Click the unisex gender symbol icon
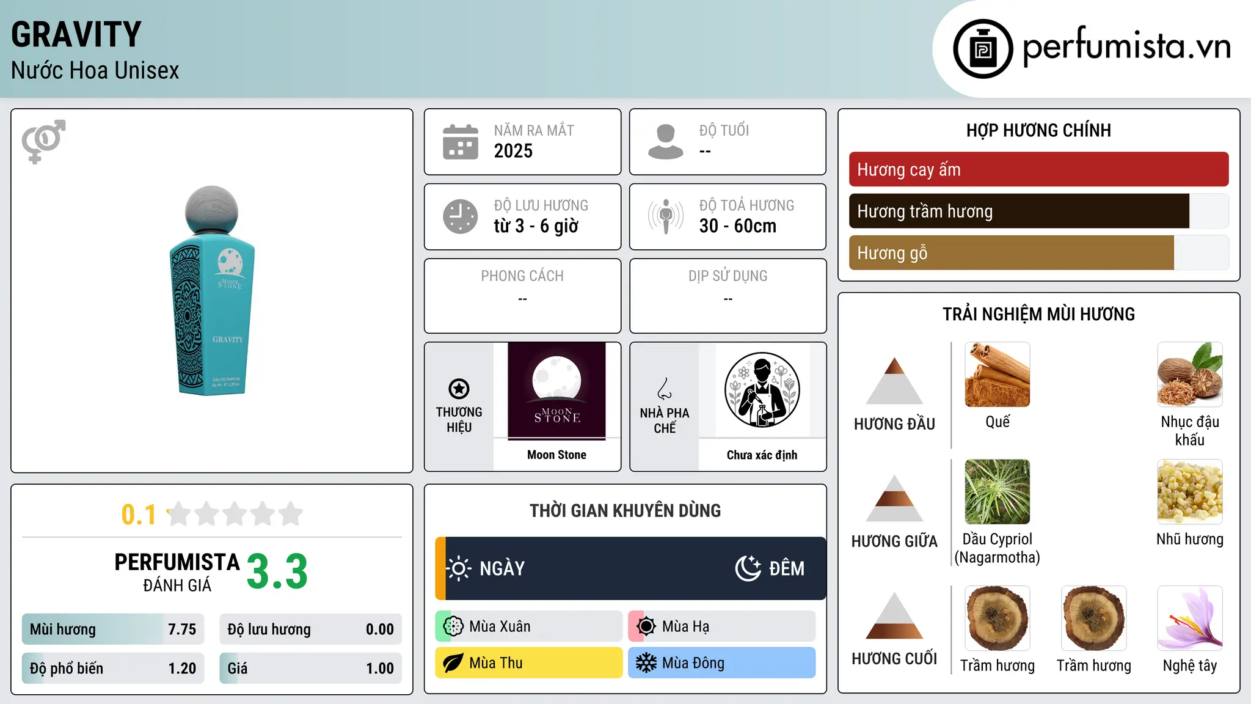The width and height of the screenshot is (1251, 704). click(43, 141)
